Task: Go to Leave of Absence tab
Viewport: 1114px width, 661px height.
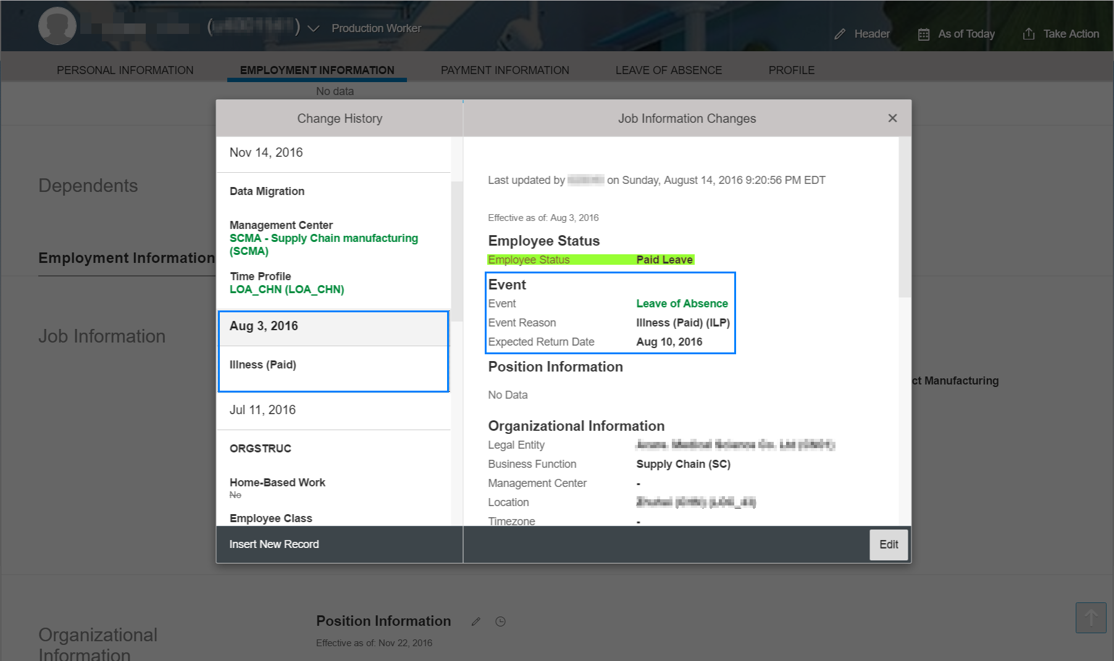Action: tap(669, 70)
